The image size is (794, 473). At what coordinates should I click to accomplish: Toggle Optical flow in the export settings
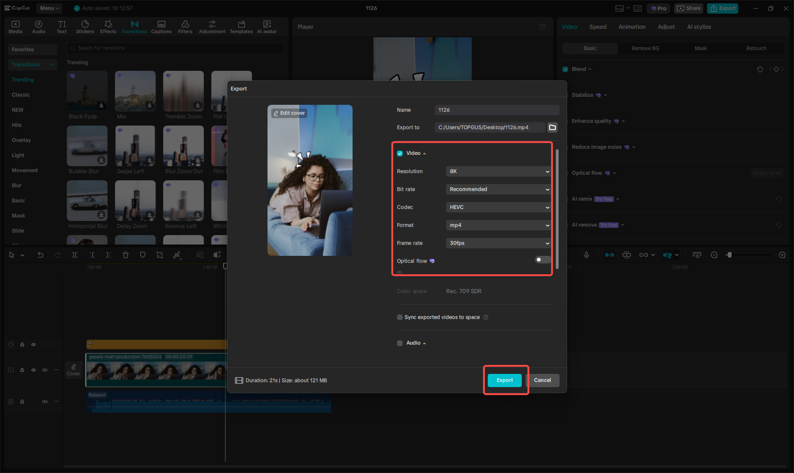(542, 260)
